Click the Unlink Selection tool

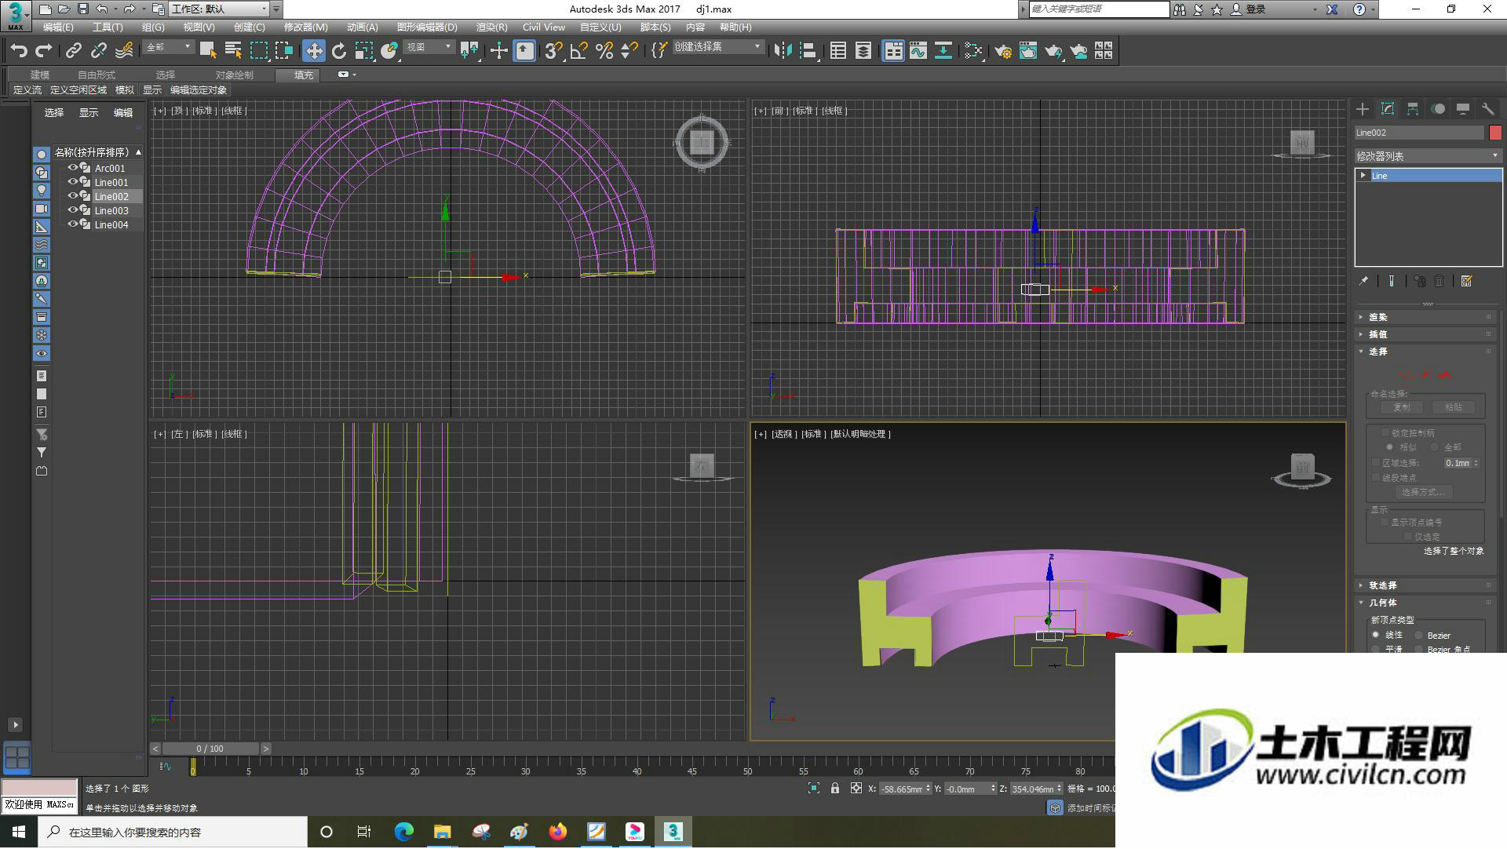coord(99,51)
